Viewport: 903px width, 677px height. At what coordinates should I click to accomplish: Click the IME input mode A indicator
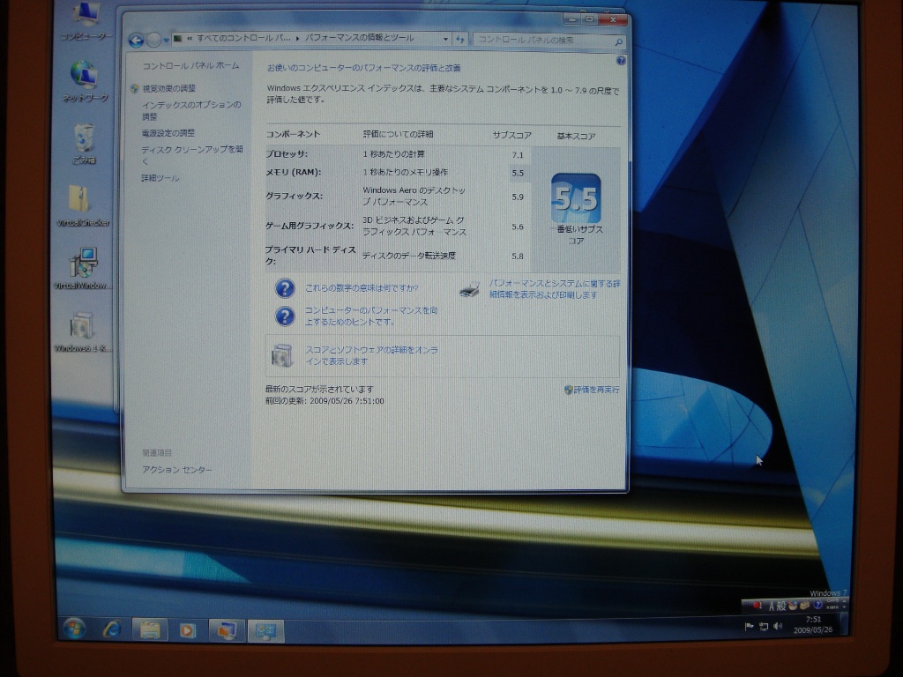[772, 606]
